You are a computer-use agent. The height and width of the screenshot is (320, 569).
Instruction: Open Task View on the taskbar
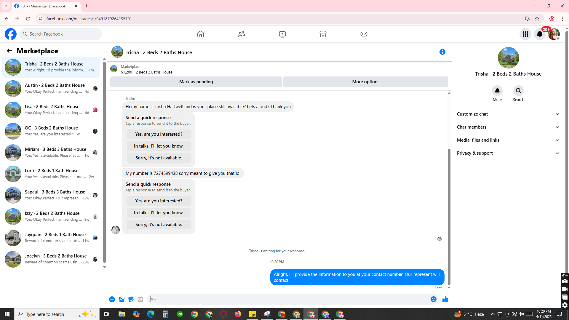pyautogui.click(x=107, y=314)
